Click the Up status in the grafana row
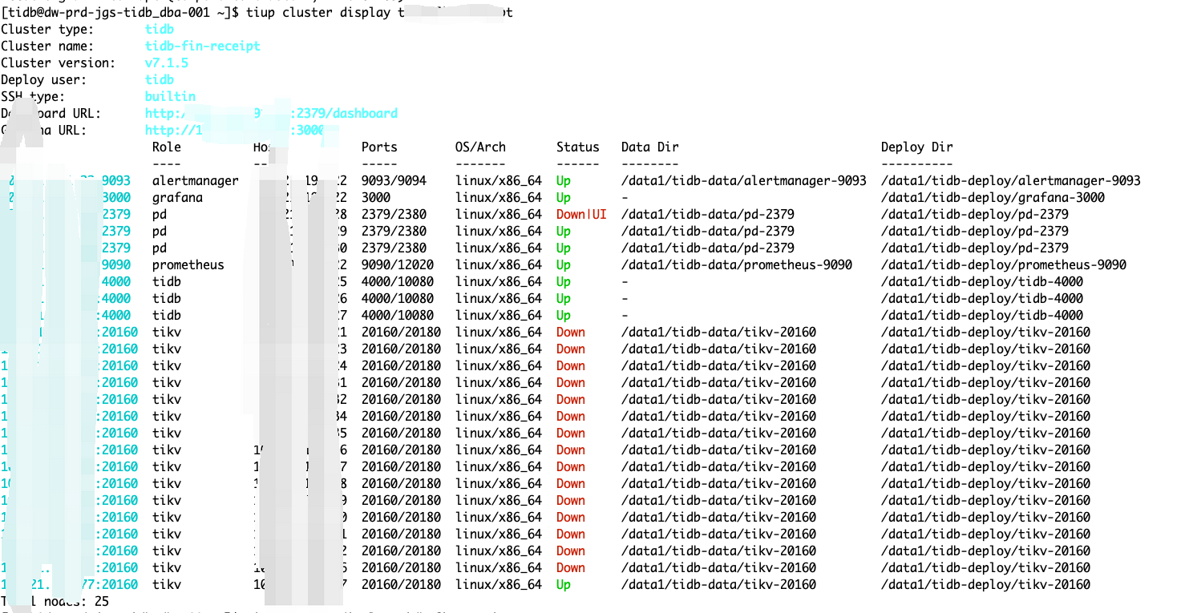The width and height of the screenshot is (1189, 613). click(x=564, y=198)
